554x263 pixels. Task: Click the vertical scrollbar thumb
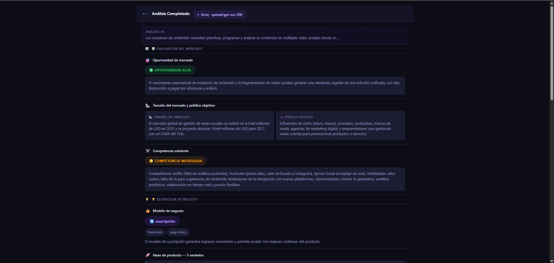tap(552, 53)
